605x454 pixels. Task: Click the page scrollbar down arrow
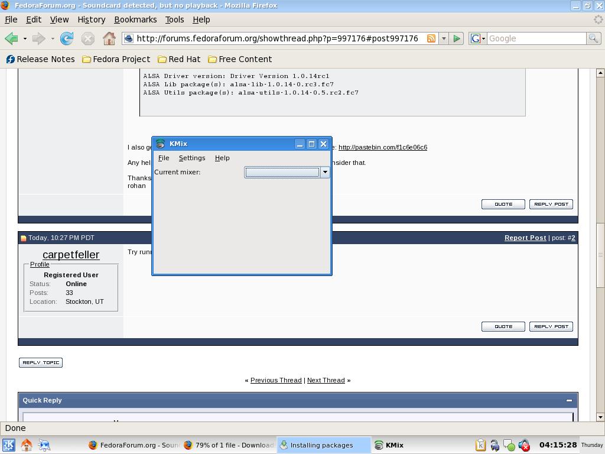tap(600, 417)
